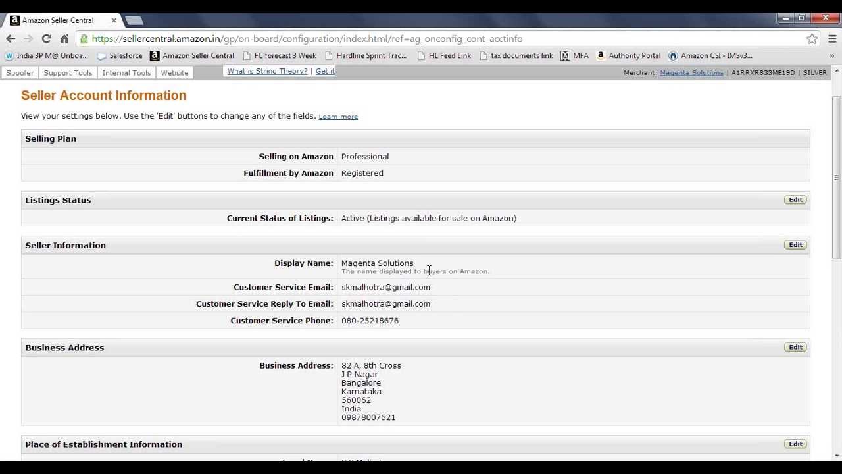The height and width of the screenshot is (474, 842).
Task: Click the Seller Account Information heading
Action: [104, 95]
